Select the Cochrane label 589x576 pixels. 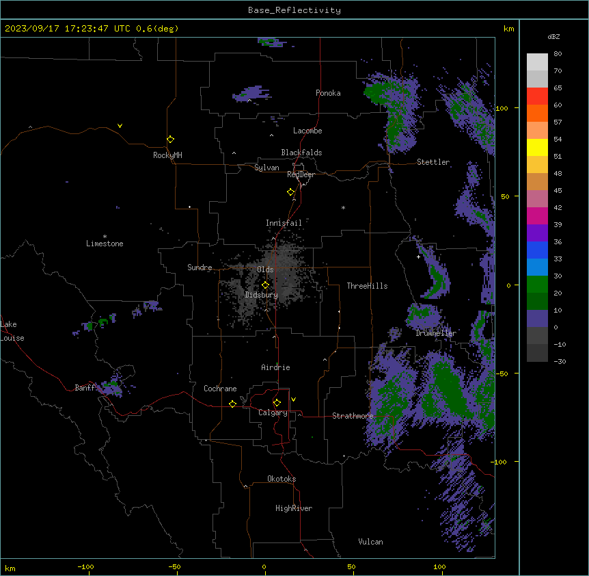tap(220, 389)
